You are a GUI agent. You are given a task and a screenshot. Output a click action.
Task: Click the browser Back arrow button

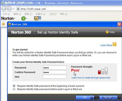pos(4,9)
